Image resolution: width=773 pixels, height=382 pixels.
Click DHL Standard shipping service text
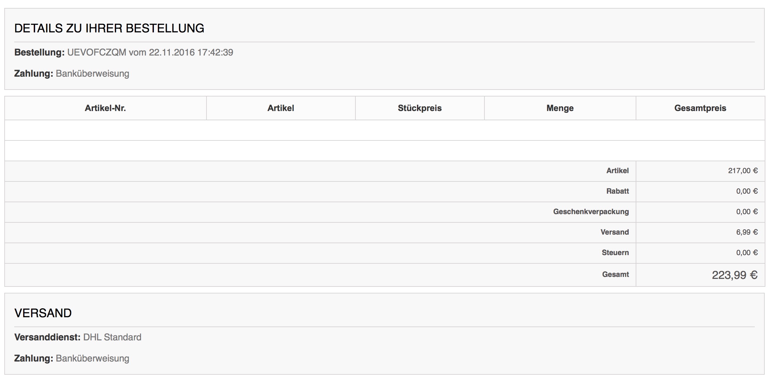[x=112, y=337]
